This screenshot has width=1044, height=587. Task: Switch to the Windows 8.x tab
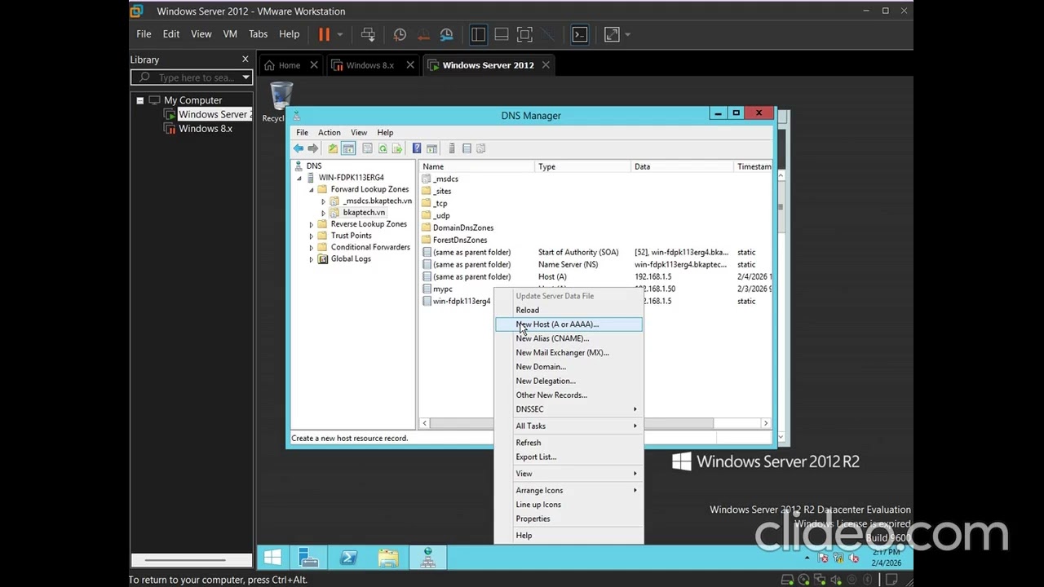[x=370, y=65]
